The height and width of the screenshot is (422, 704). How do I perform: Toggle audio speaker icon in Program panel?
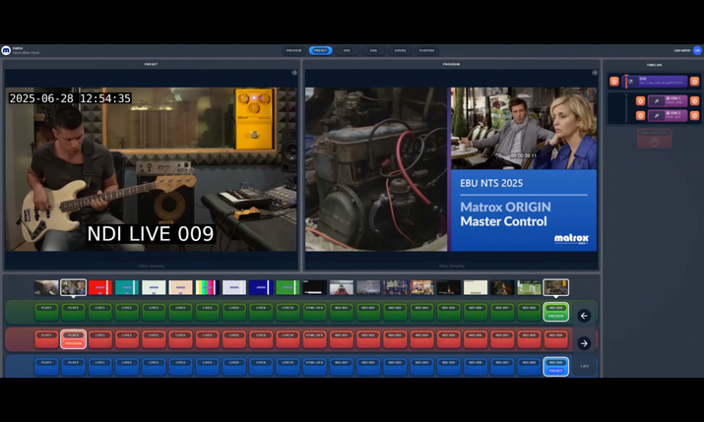[595, 73]
